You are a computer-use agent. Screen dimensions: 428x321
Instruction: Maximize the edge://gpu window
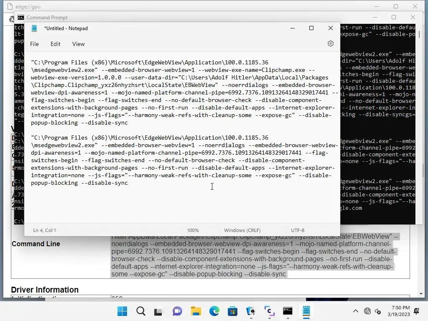click(396, 6)
